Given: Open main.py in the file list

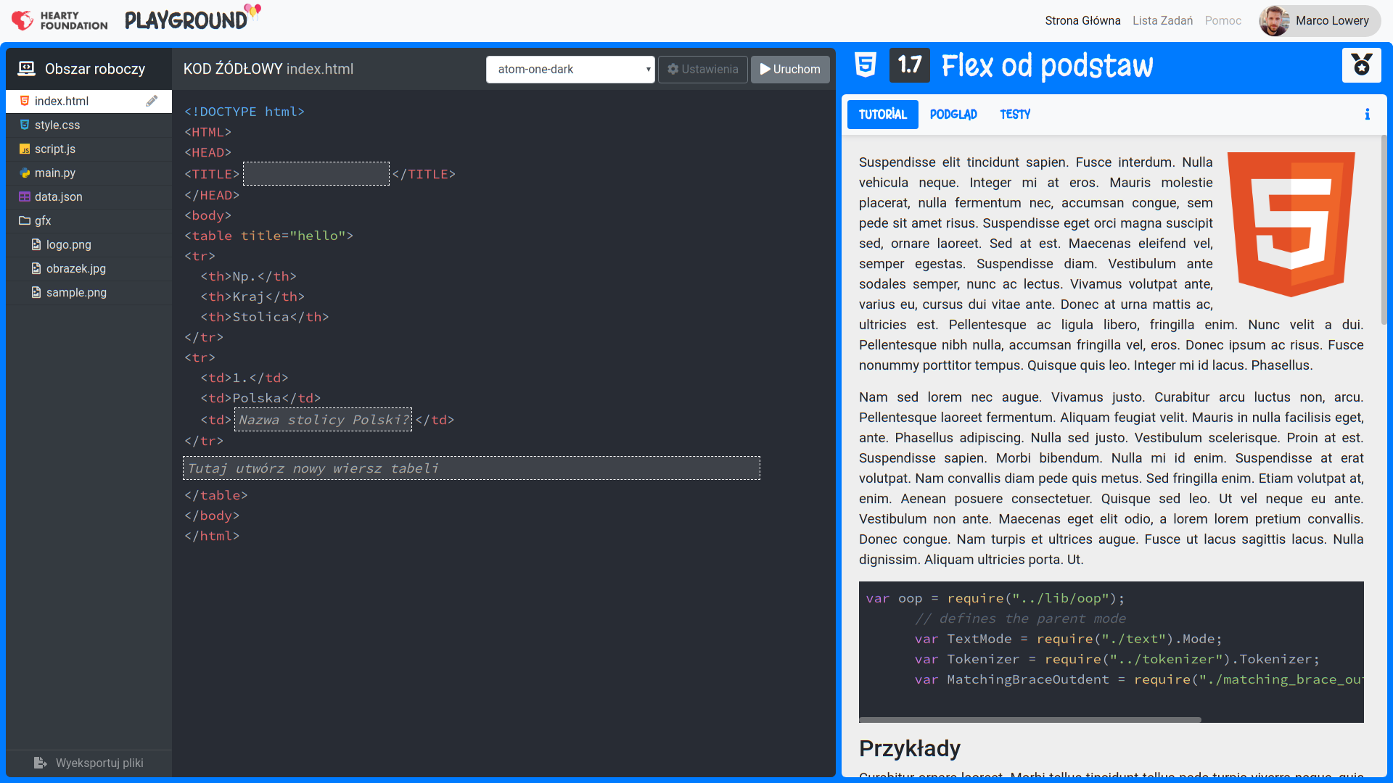Looking at the screenshot, I should [55, 173].
